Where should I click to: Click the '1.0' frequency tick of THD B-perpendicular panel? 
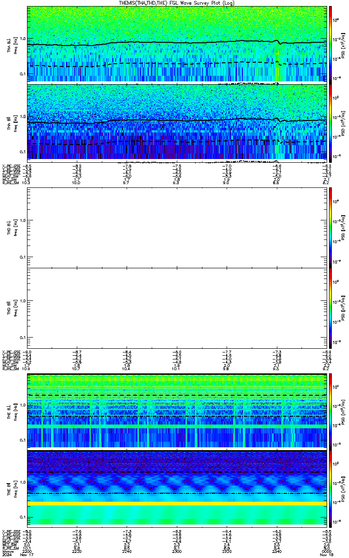[23, 221]
